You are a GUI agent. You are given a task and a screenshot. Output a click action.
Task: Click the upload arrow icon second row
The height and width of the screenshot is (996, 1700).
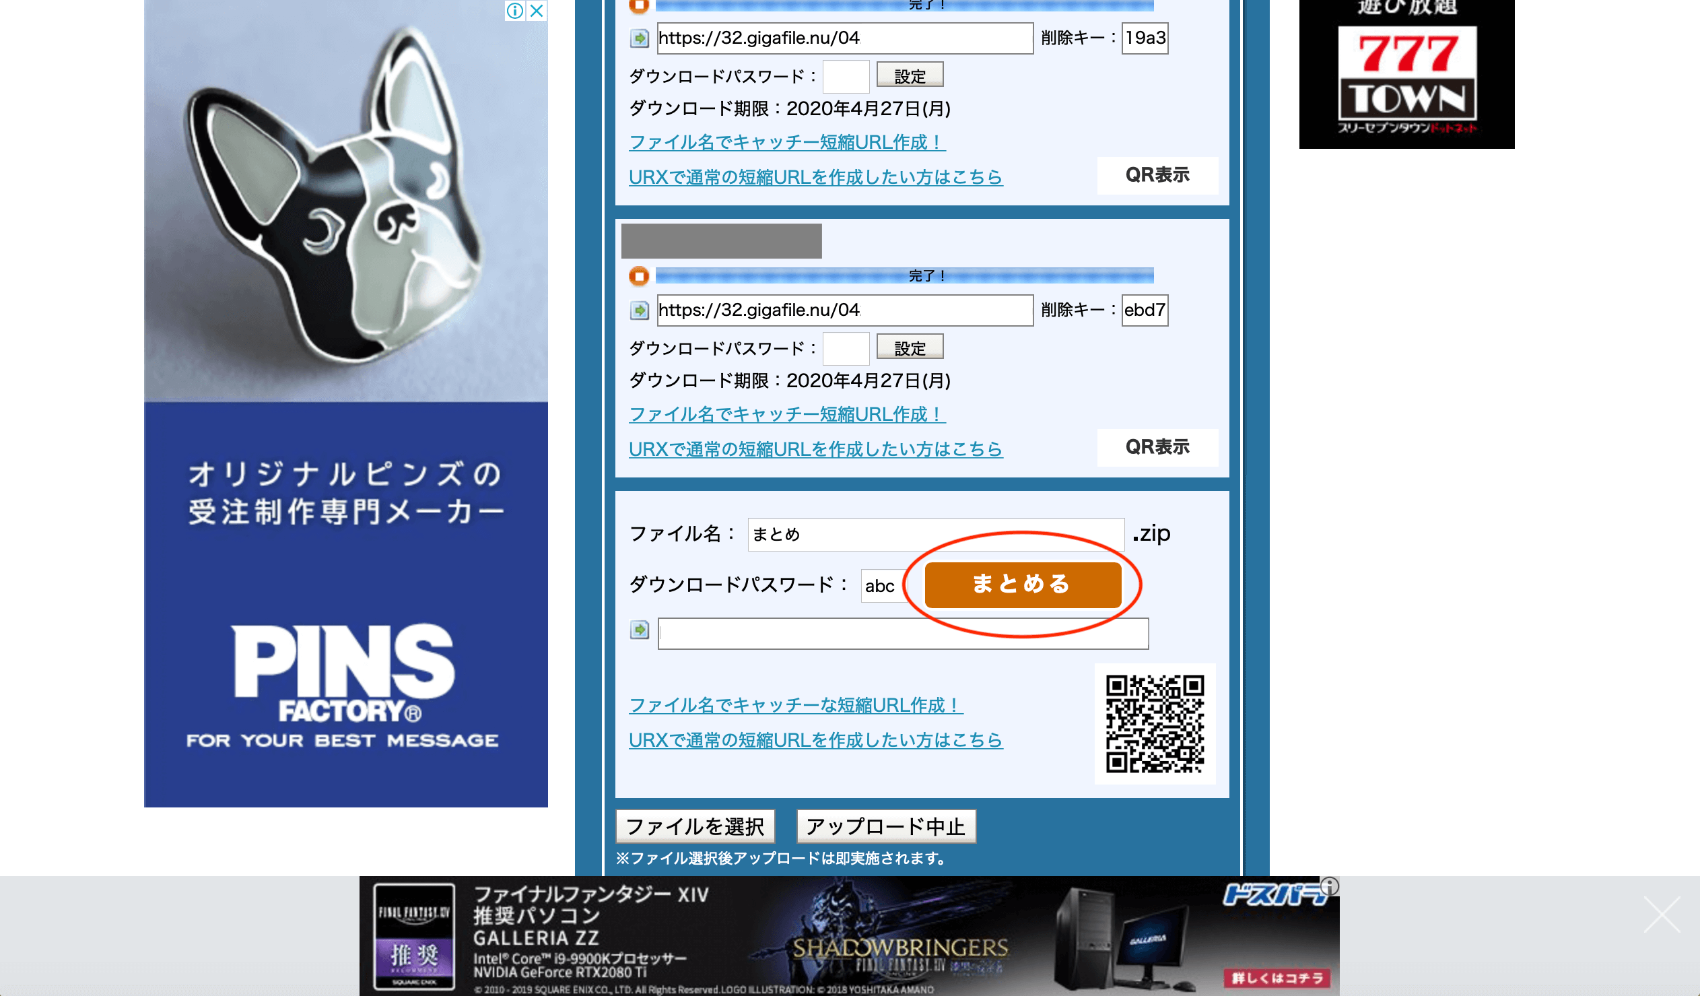pyautogui.click(x=640, y=310)
